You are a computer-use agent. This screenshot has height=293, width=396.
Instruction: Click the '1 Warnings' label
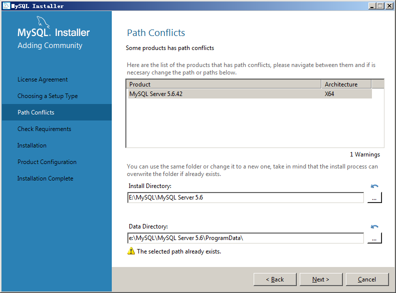365,154
